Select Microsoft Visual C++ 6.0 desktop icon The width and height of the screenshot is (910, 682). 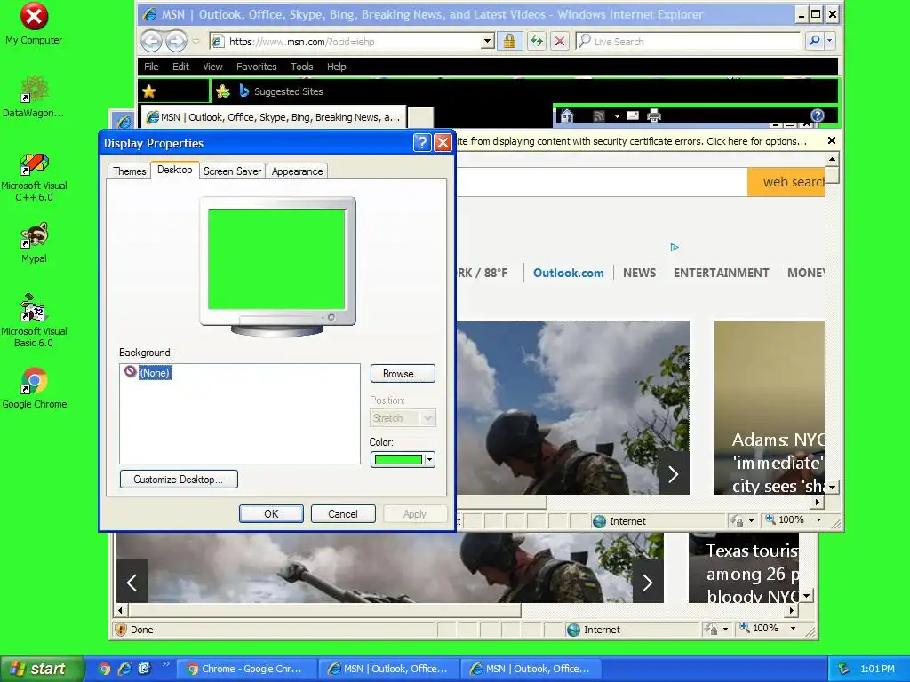point(34,177)
